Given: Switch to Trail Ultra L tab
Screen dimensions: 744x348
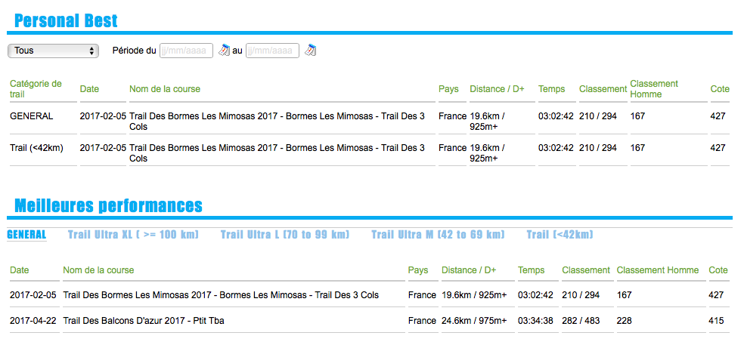Looking at the screenshot, I should pyautogui.click(x=285, y=235).
